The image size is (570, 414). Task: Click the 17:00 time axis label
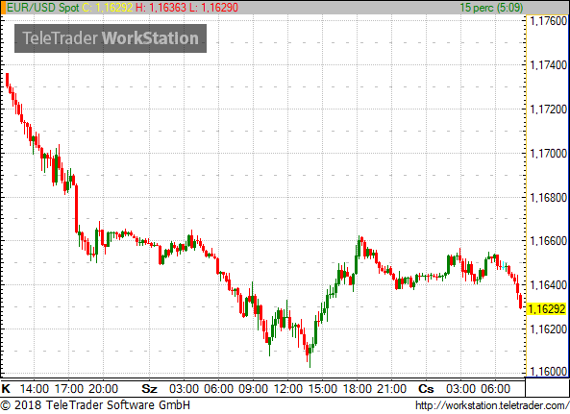[68, 389]
